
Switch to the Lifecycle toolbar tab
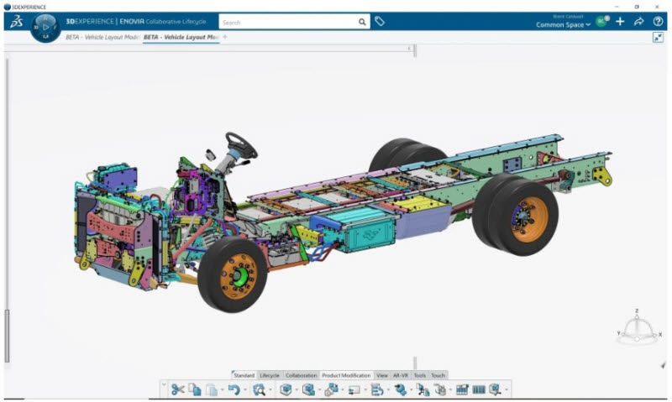[x=270, y=375]
